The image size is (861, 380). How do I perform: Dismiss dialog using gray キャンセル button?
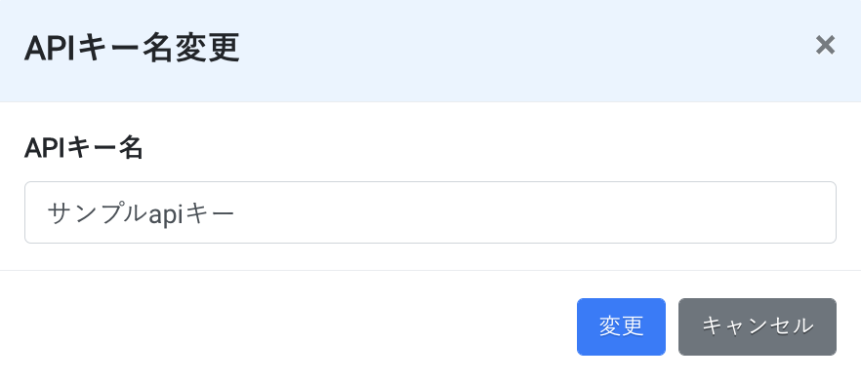(x=758, y=326)
